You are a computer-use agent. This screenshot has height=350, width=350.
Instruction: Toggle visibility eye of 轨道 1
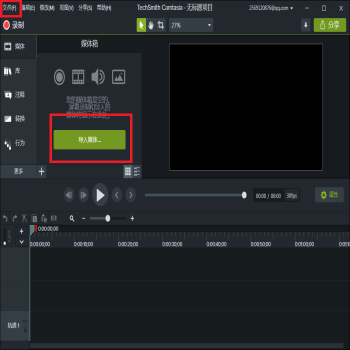pyautogui.click(x=25, y=321)
